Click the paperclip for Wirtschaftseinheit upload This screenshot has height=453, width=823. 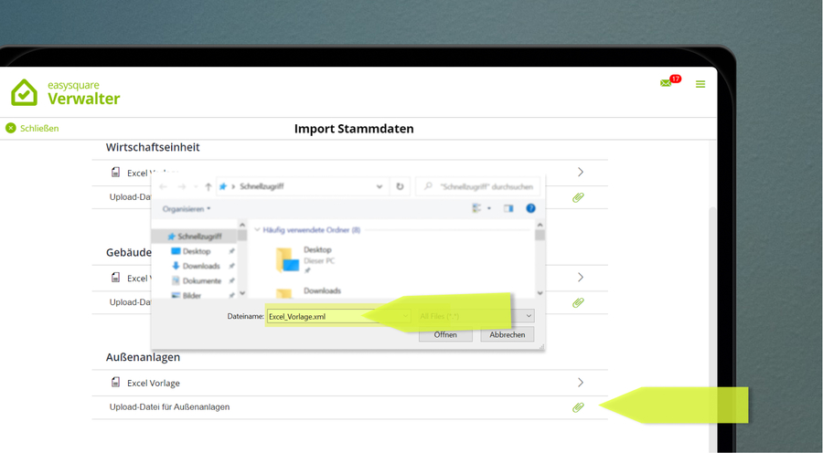578,197
